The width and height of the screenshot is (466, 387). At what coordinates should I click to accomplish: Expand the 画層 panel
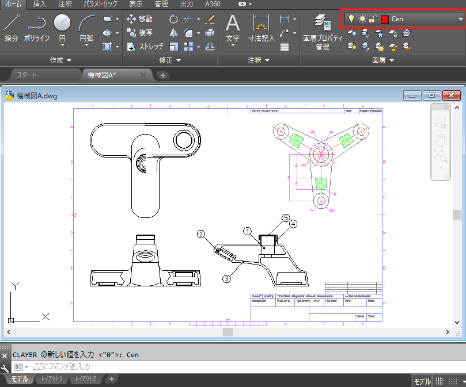[x=383, y=60]
